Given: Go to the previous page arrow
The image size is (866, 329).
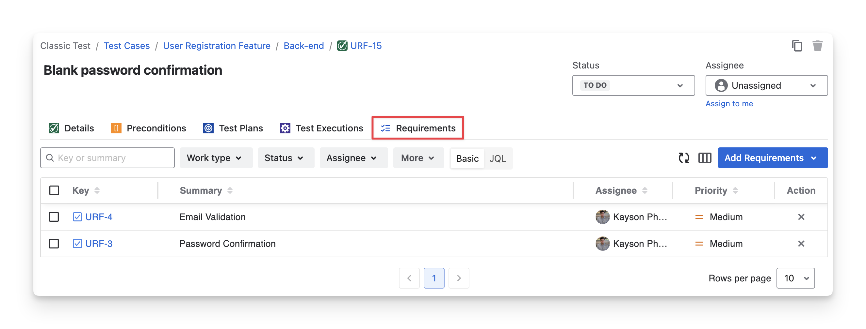Looking at the screenshot, I should (409, 278).
